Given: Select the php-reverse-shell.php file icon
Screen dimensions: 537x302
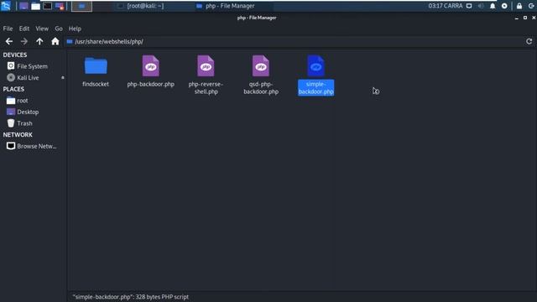Looking at the screenshot, I should coord(206,65).
